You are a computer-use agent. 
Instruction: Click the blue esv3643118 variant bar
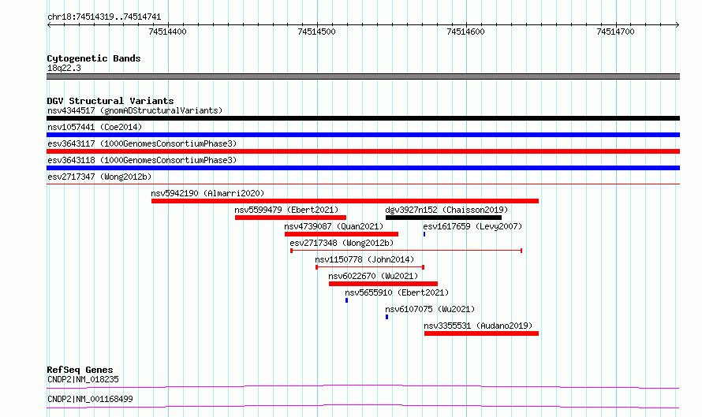(x=363, y=168)
